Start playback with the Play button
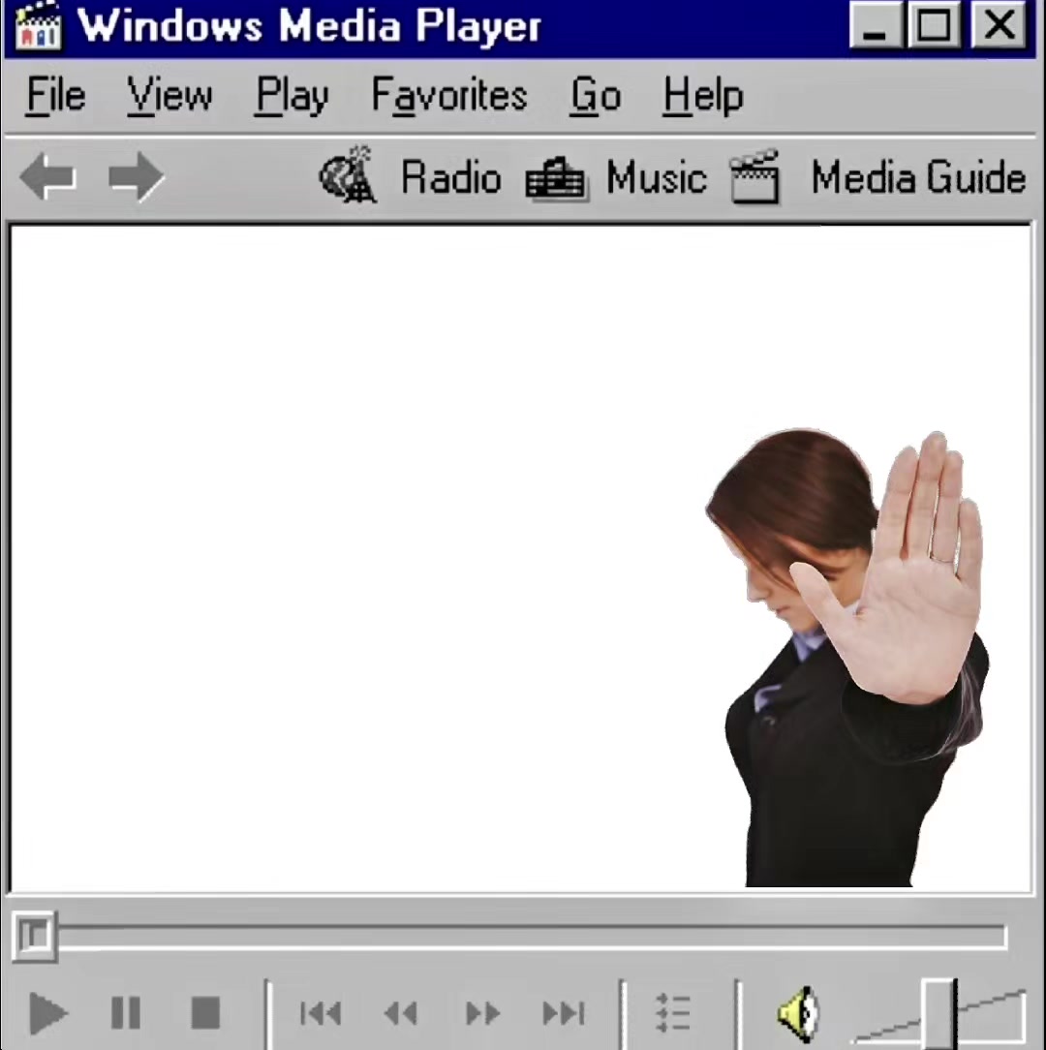The image size is (1046, 1050). [x=47, y=1012]
